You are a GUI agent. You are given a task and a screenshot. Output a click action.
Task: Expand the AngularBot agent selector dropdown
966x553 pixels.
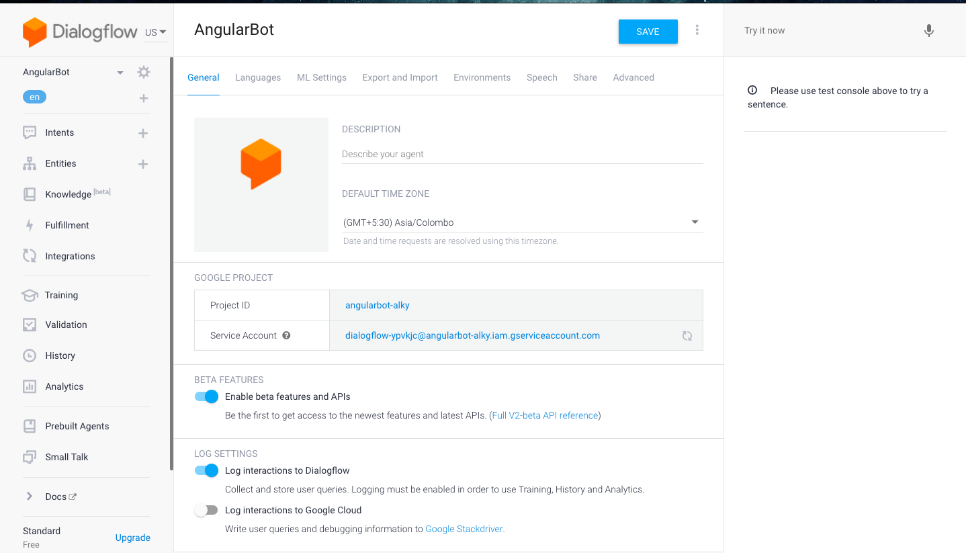(120, 73)
